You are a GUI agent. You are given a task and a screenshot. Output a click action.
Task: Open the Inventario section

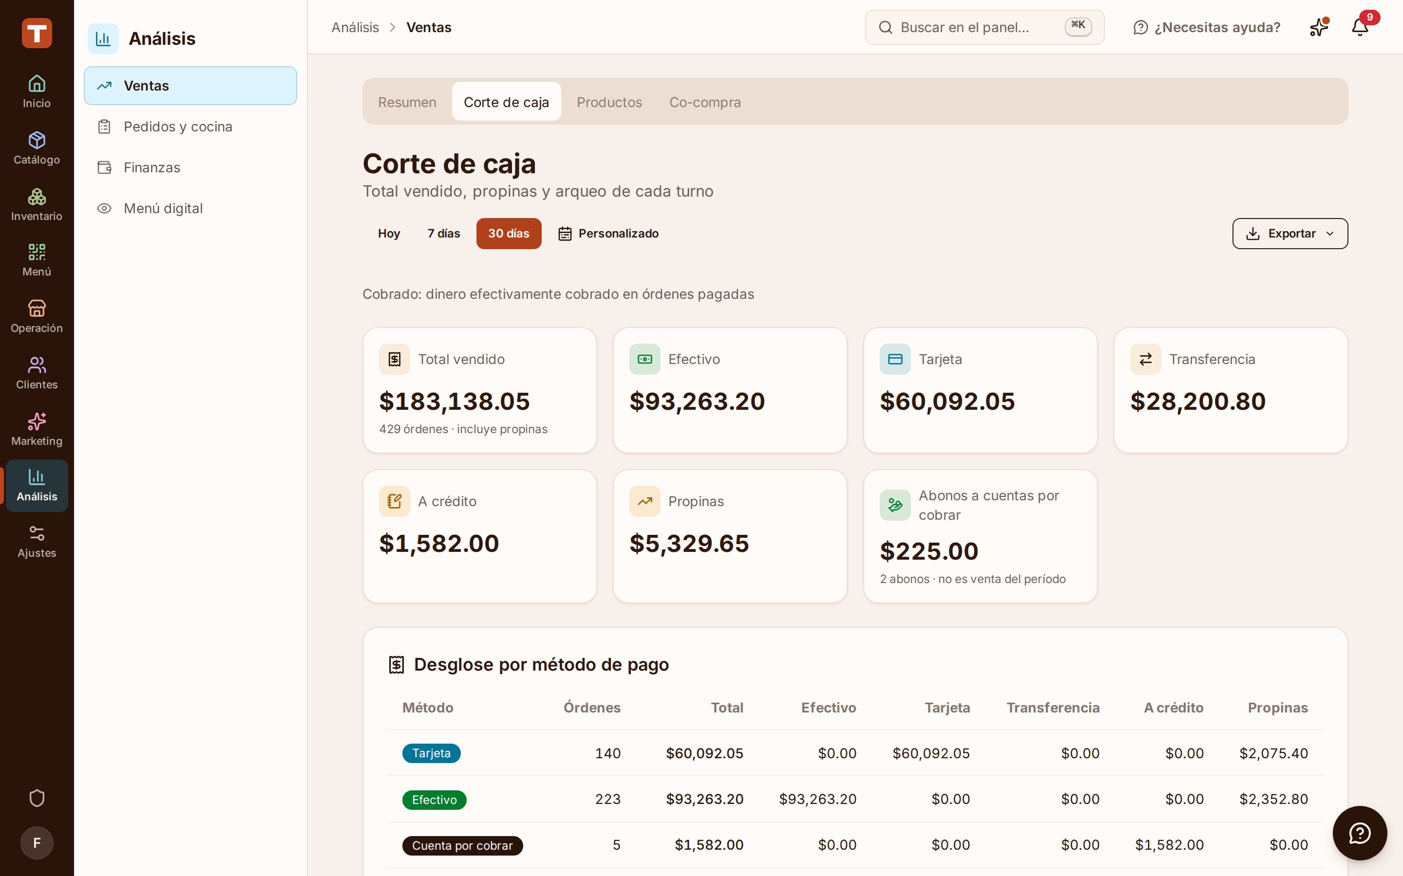(37, 204)
